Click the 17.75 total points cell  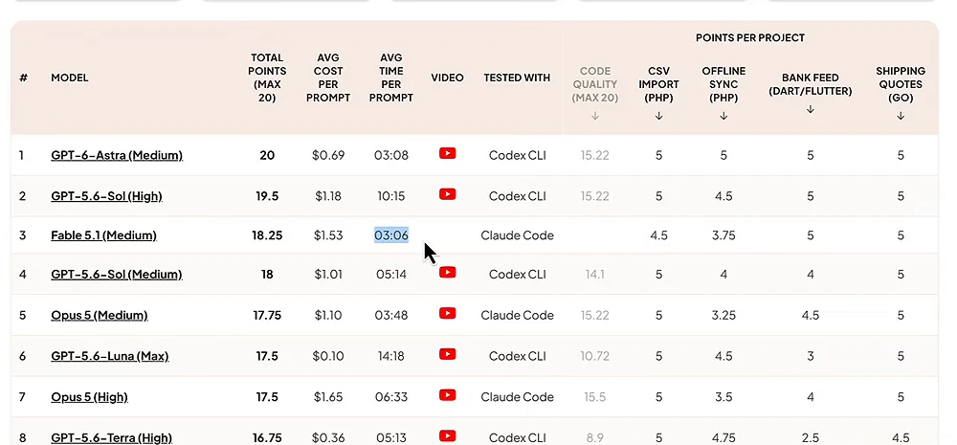(267, 315)
